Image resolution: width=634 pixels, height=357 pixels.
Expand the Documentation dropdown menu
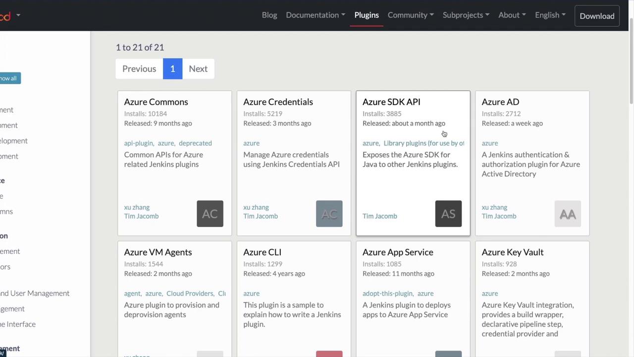tap(316, 15)
